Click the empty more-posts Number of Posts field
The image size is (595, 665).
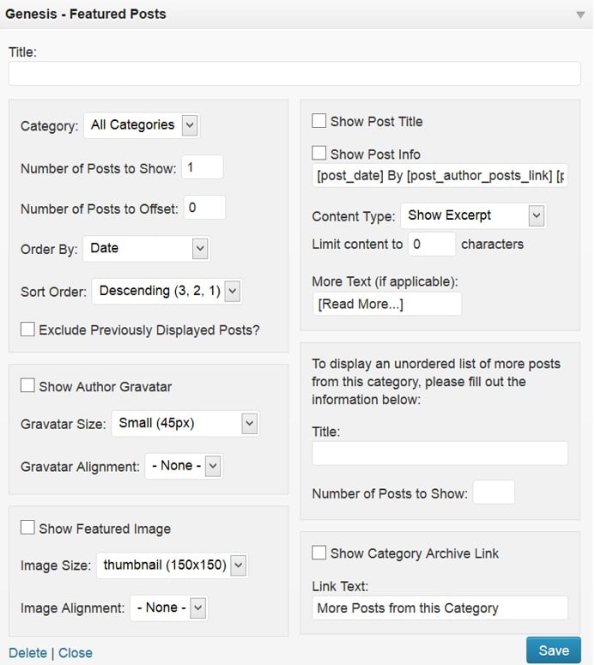coord(494,492)
